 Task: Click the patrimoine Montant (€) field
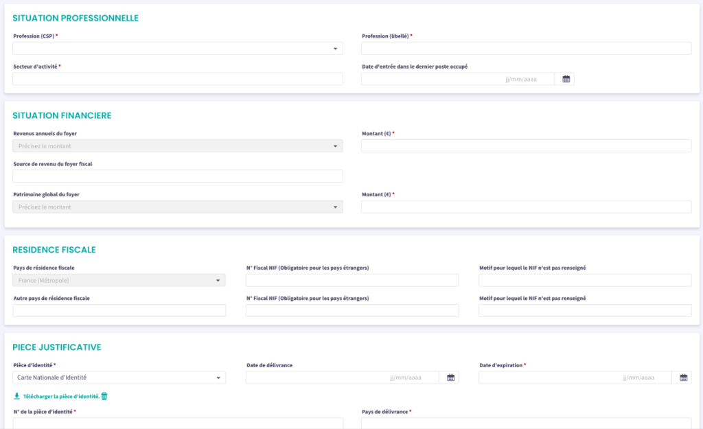pos(526,207)
